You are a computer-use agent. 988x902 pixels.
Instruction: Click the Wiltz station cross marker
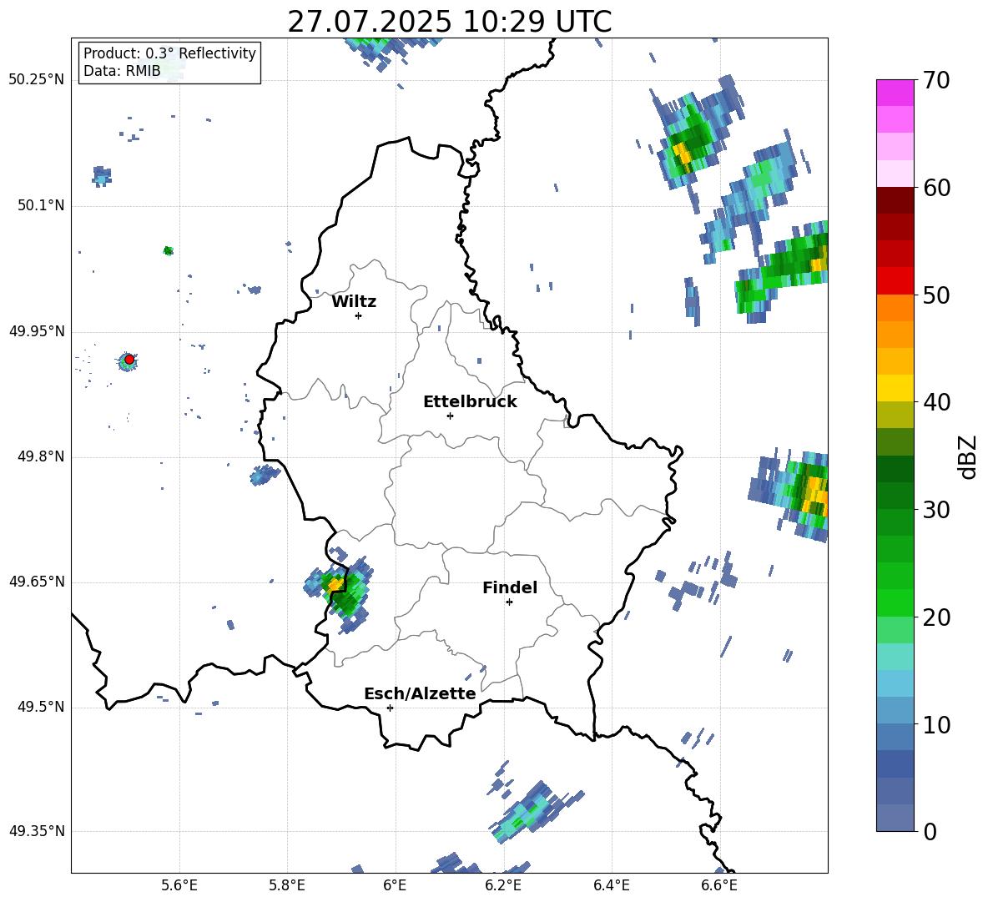point(359,315)
